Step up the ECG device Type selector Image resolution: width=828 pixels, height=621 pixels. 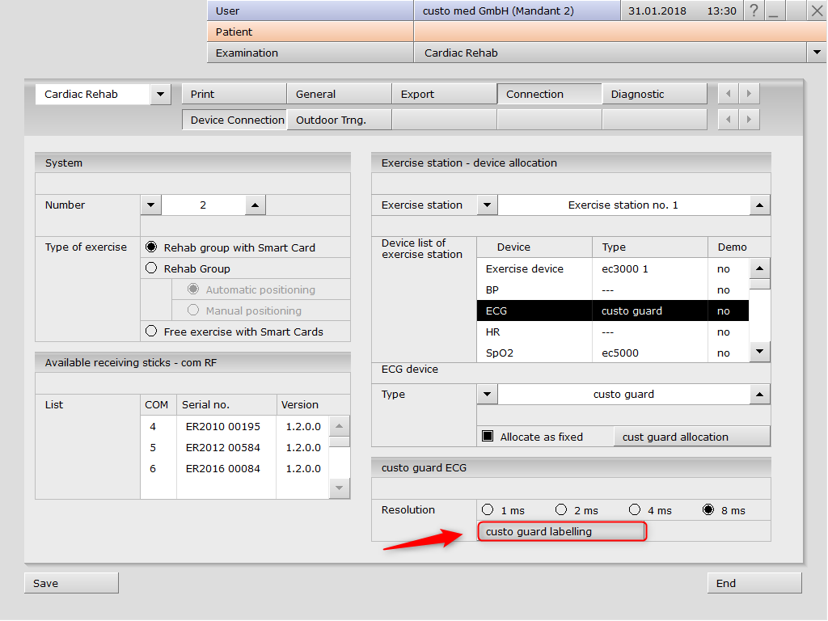tap(760, 394)
